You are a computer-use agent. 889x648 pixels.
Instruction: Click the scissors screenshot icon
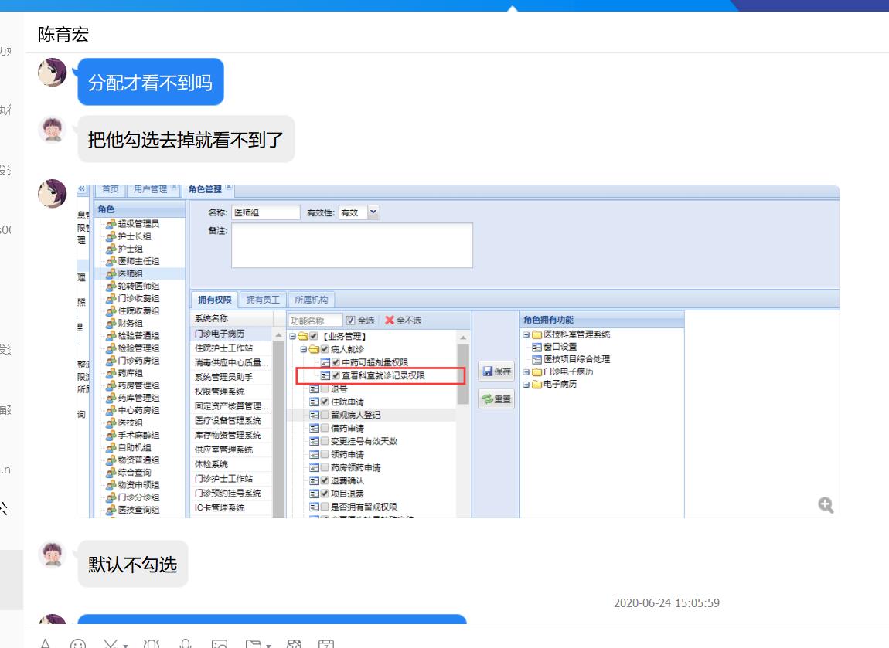111,644
